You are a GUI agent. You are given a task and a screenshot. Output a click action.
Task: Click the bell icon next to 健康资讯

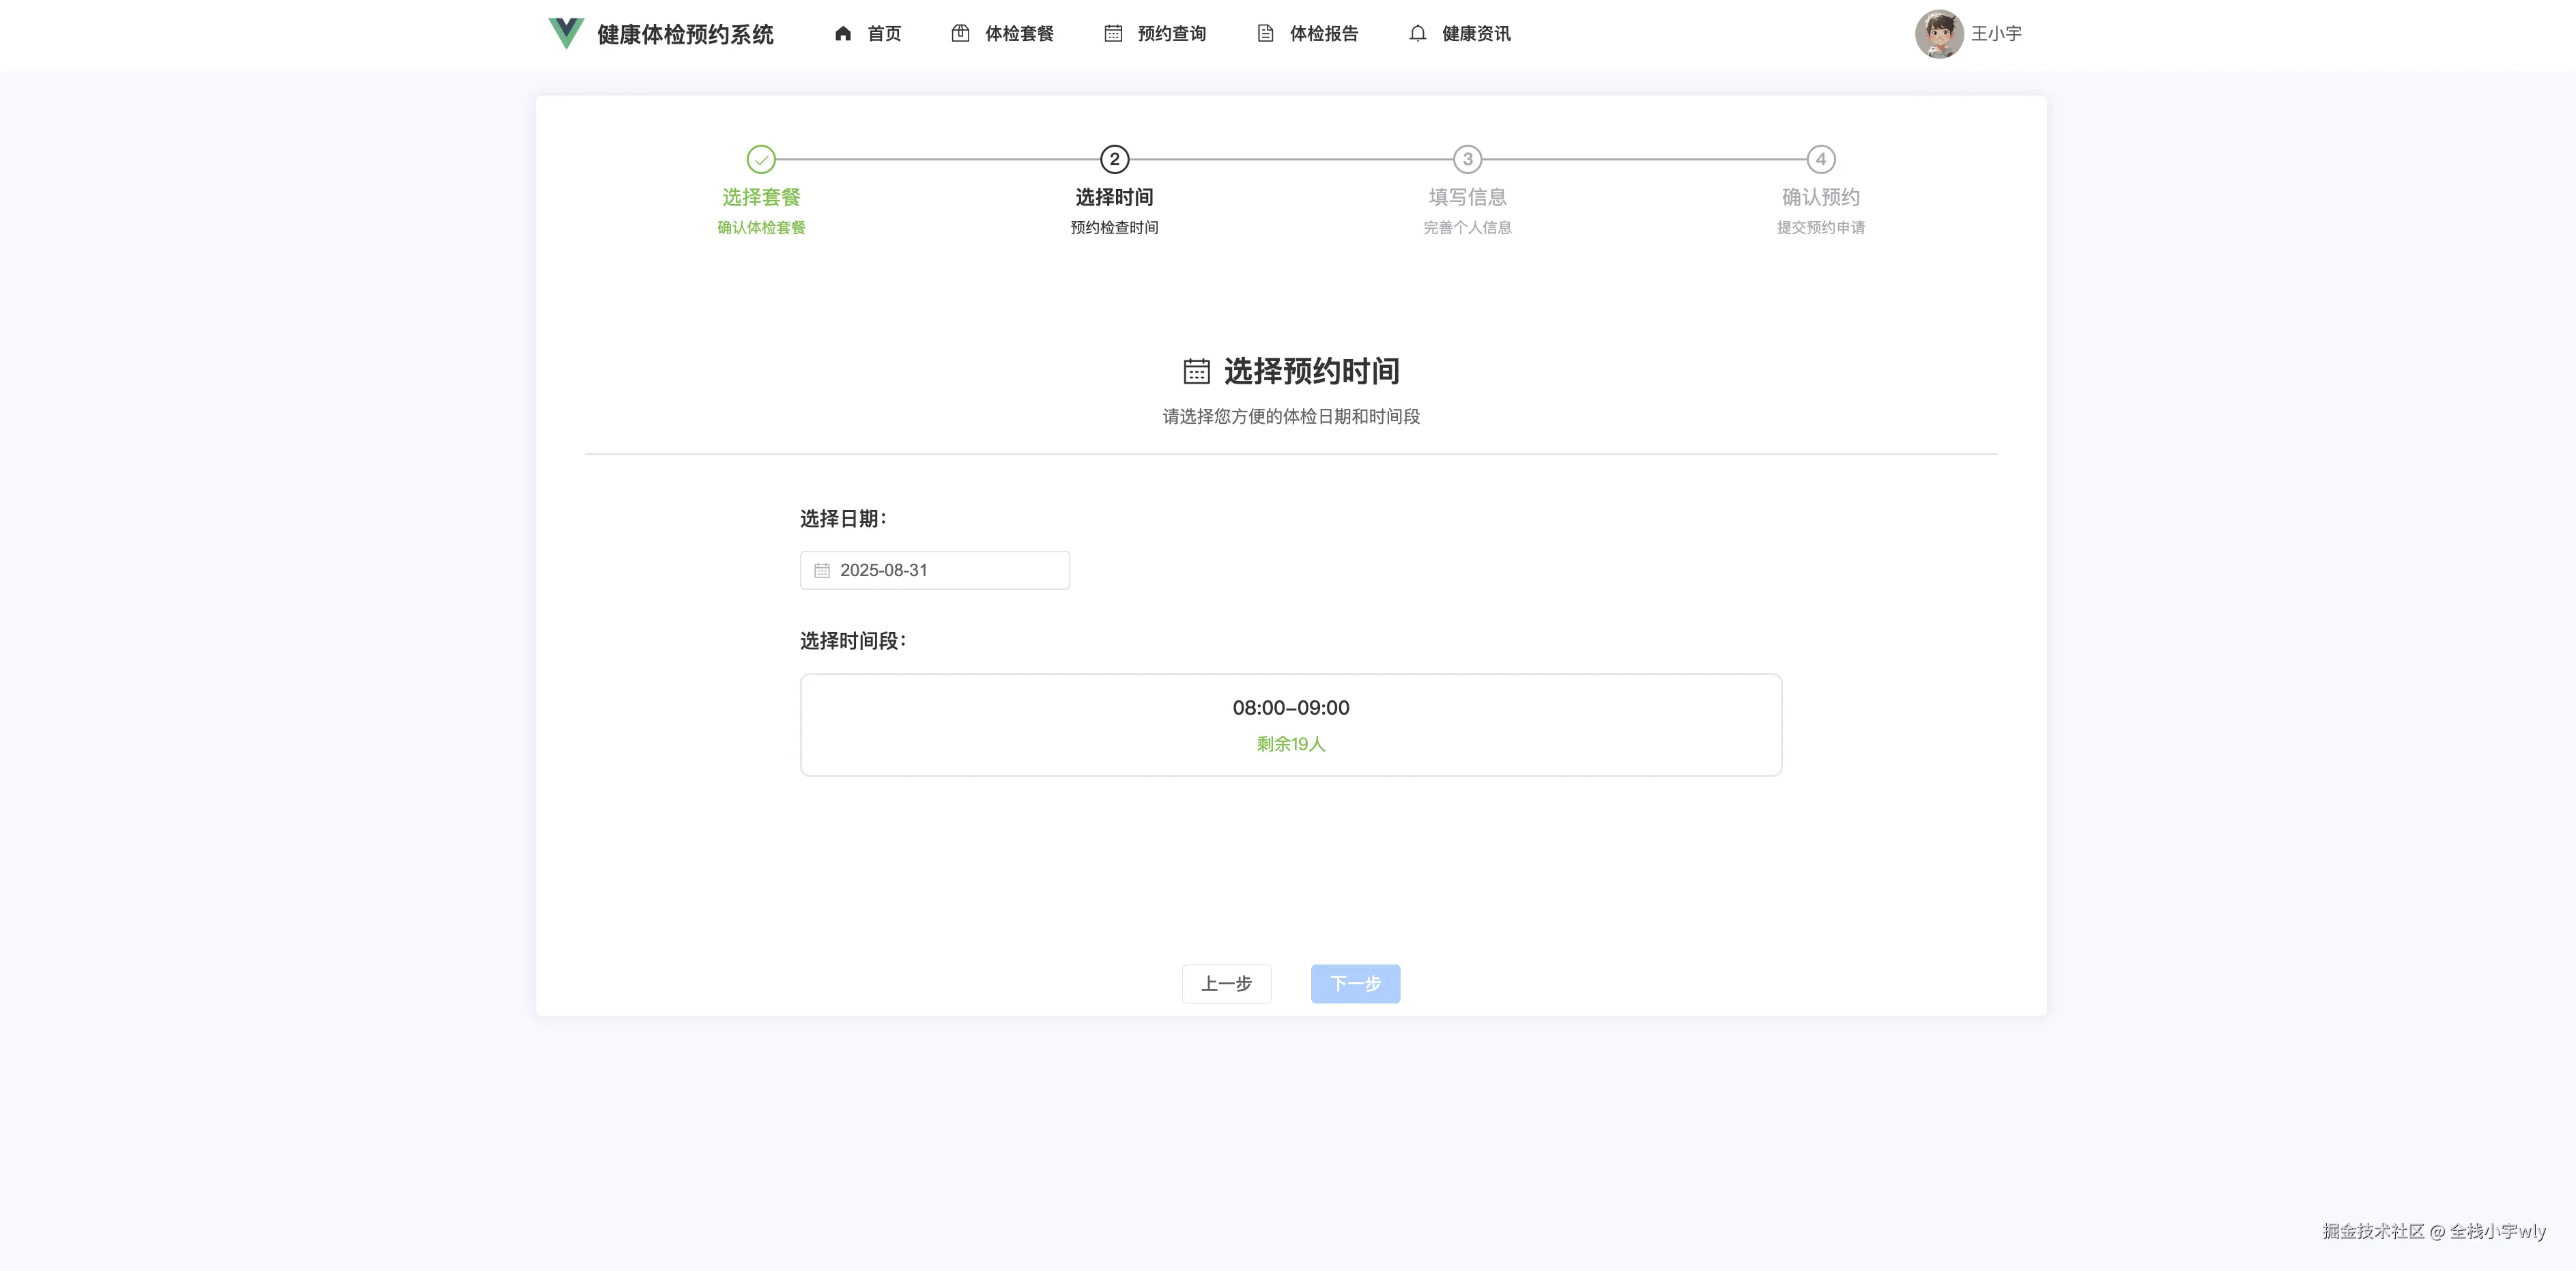pos(1418,33)
